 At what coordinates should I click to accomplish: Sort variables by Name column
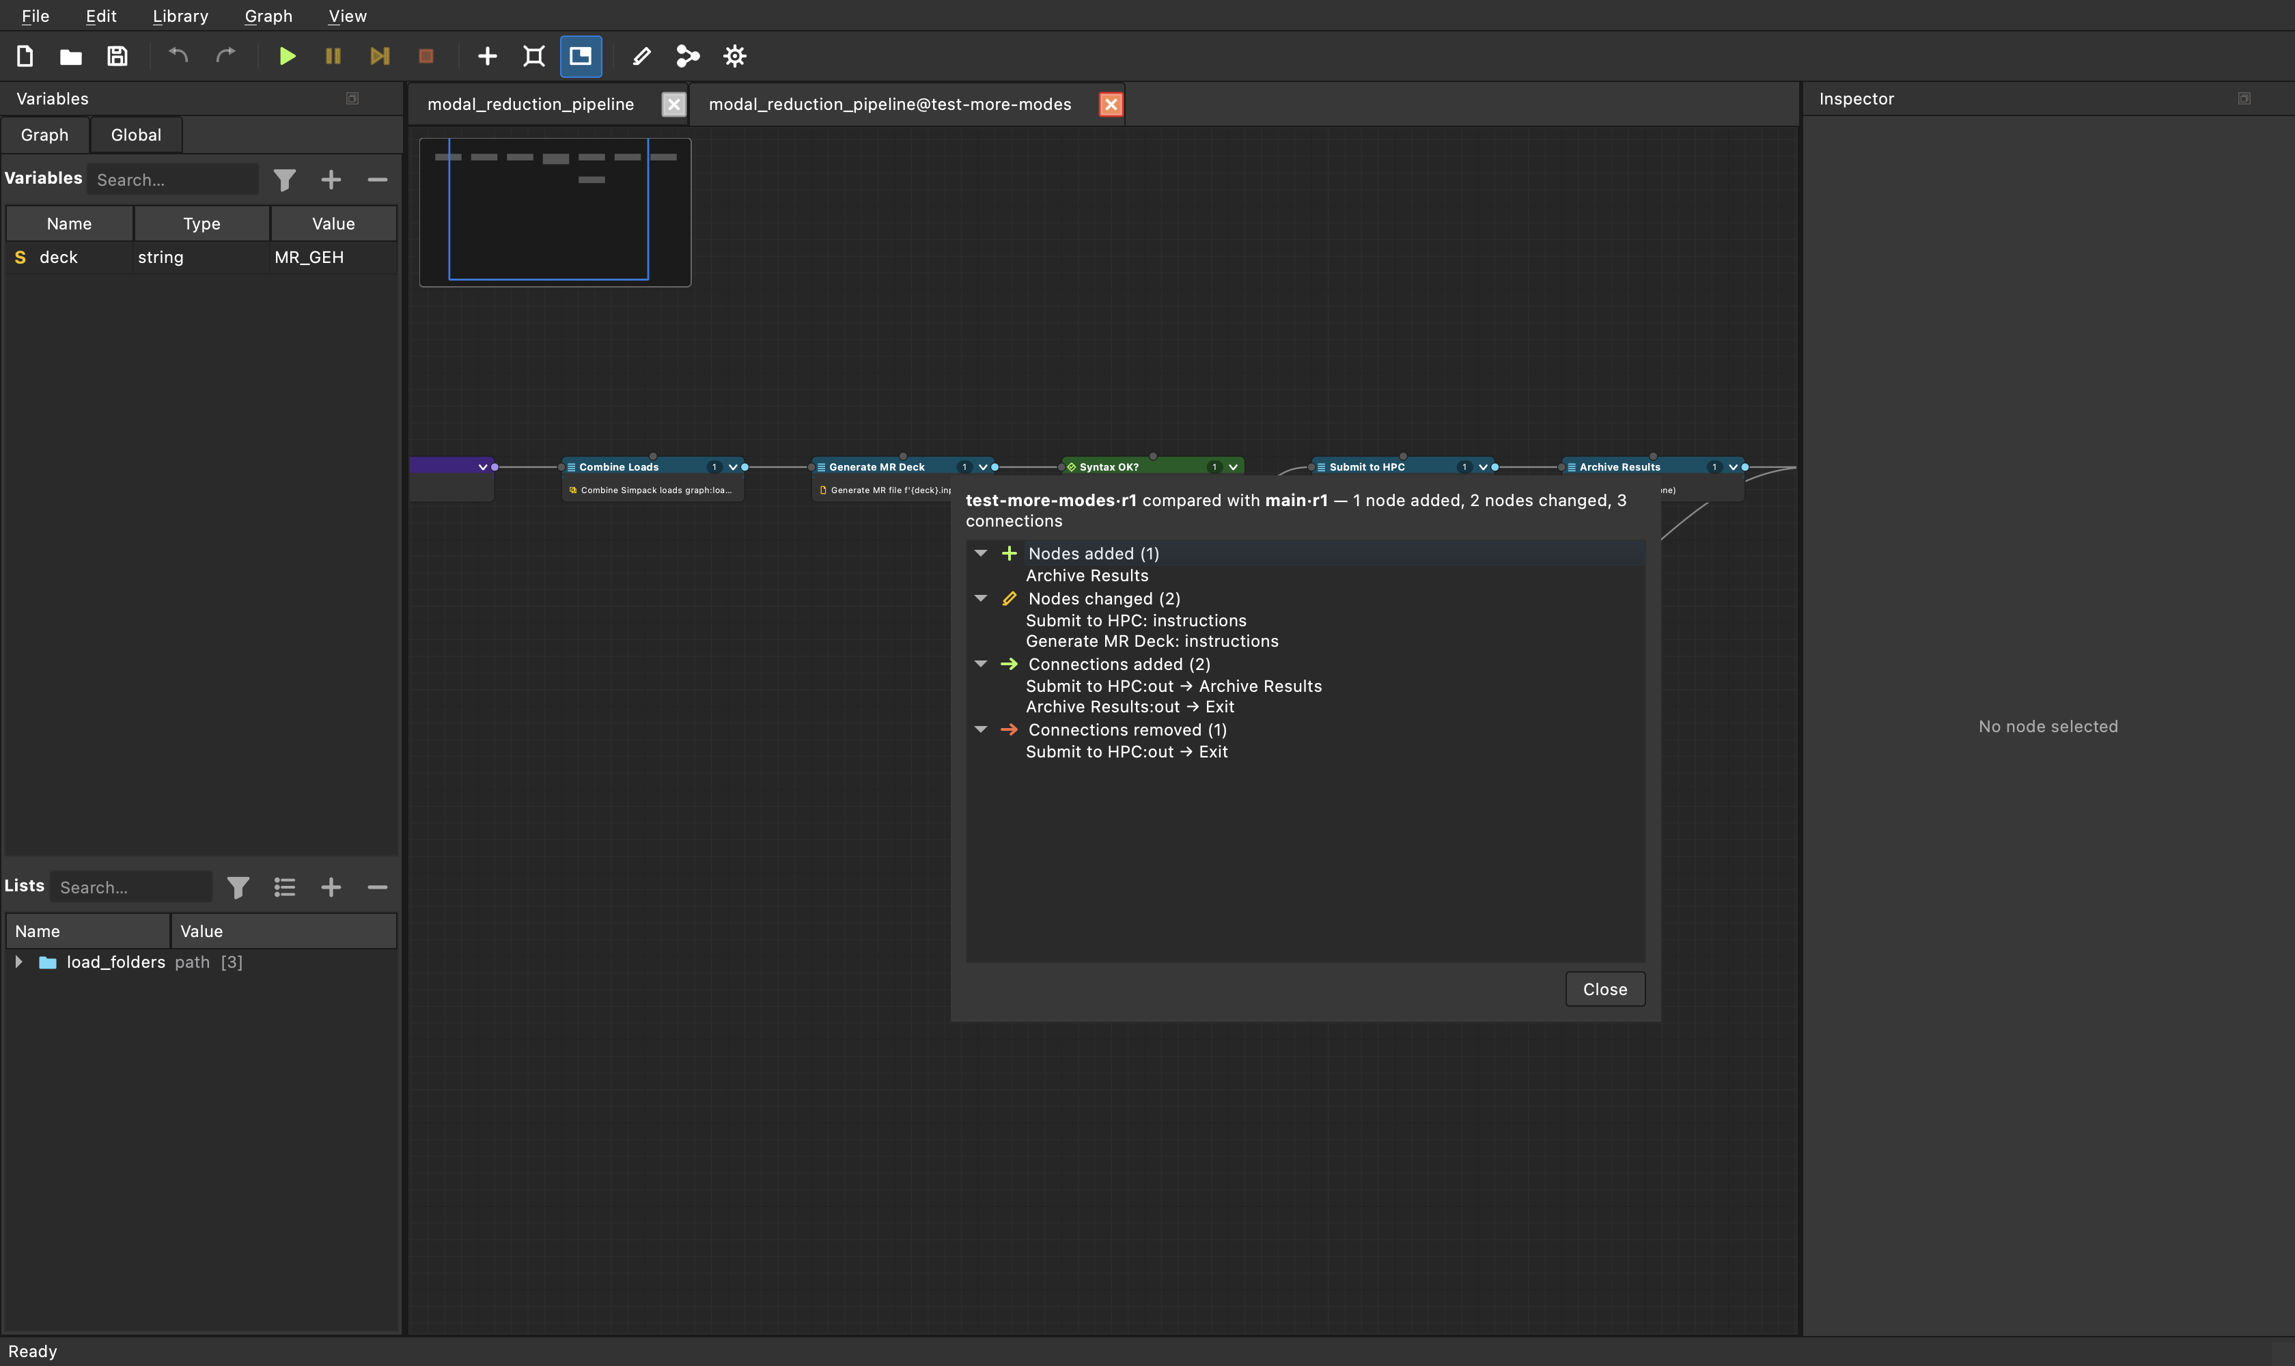(x=69, y=223)
